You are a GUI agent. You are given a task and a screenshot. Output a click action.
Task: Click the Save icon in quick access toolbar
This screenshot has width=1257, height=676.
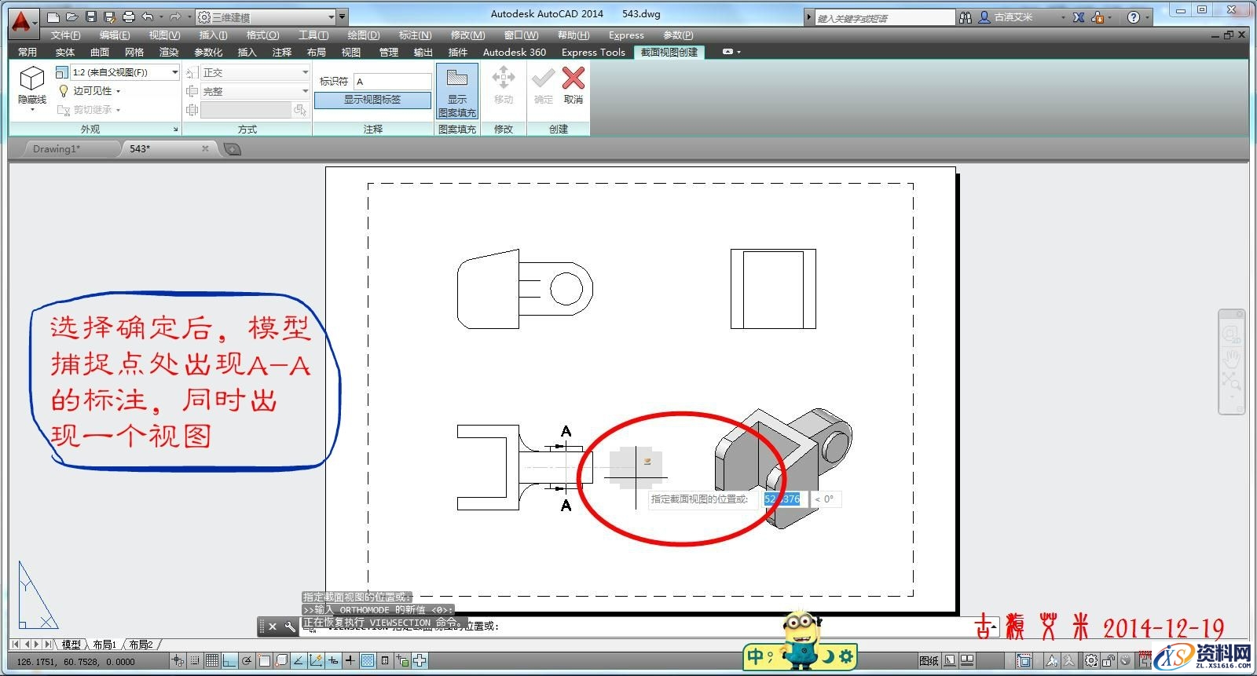[91, 16]
